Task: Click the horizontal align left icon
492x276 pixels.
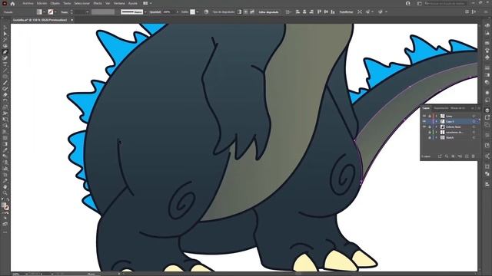Action: click(x=298, y=12)
